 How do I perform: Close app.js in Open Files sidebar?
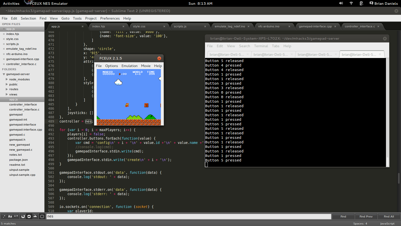point(4,29)
